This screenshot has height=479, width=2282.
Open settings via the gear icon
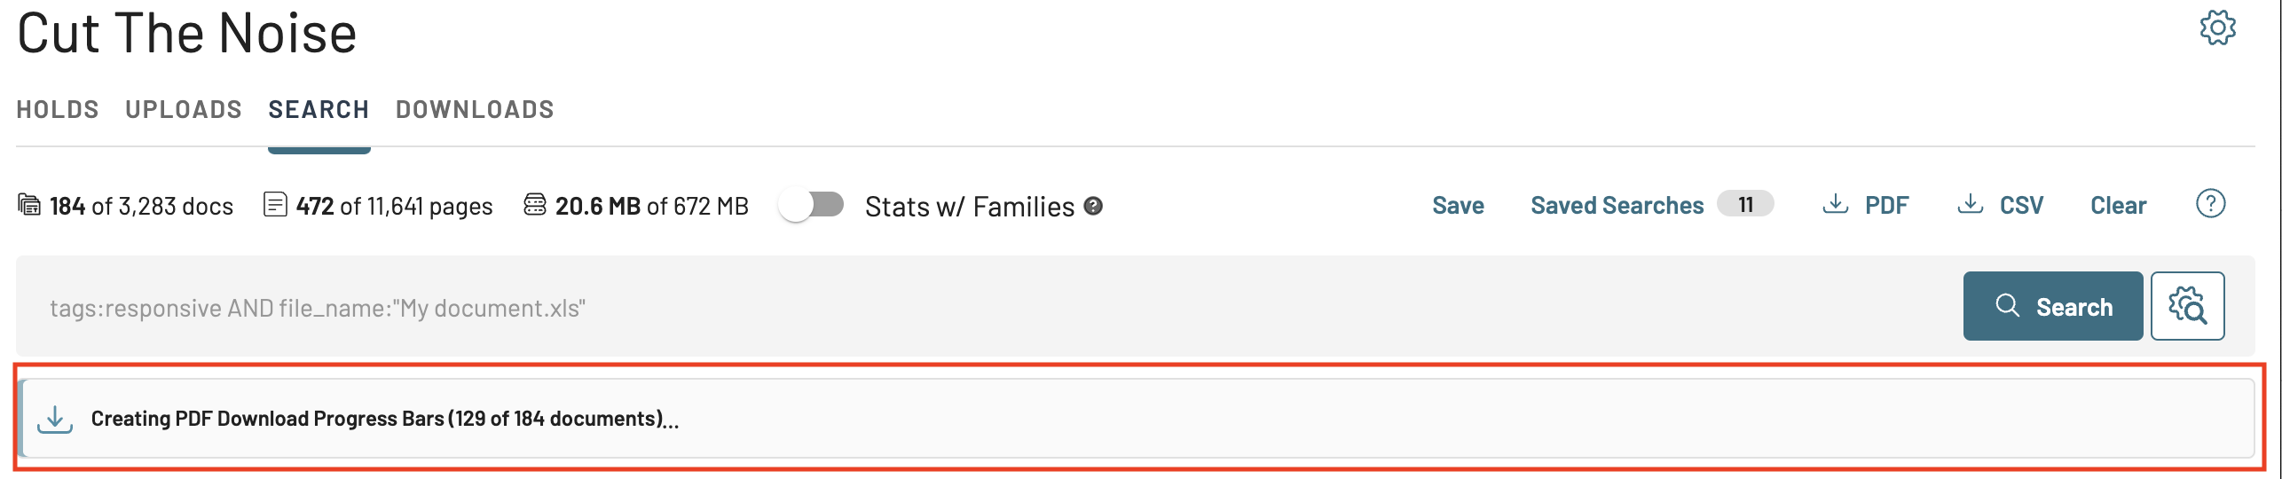[2217, 27]
